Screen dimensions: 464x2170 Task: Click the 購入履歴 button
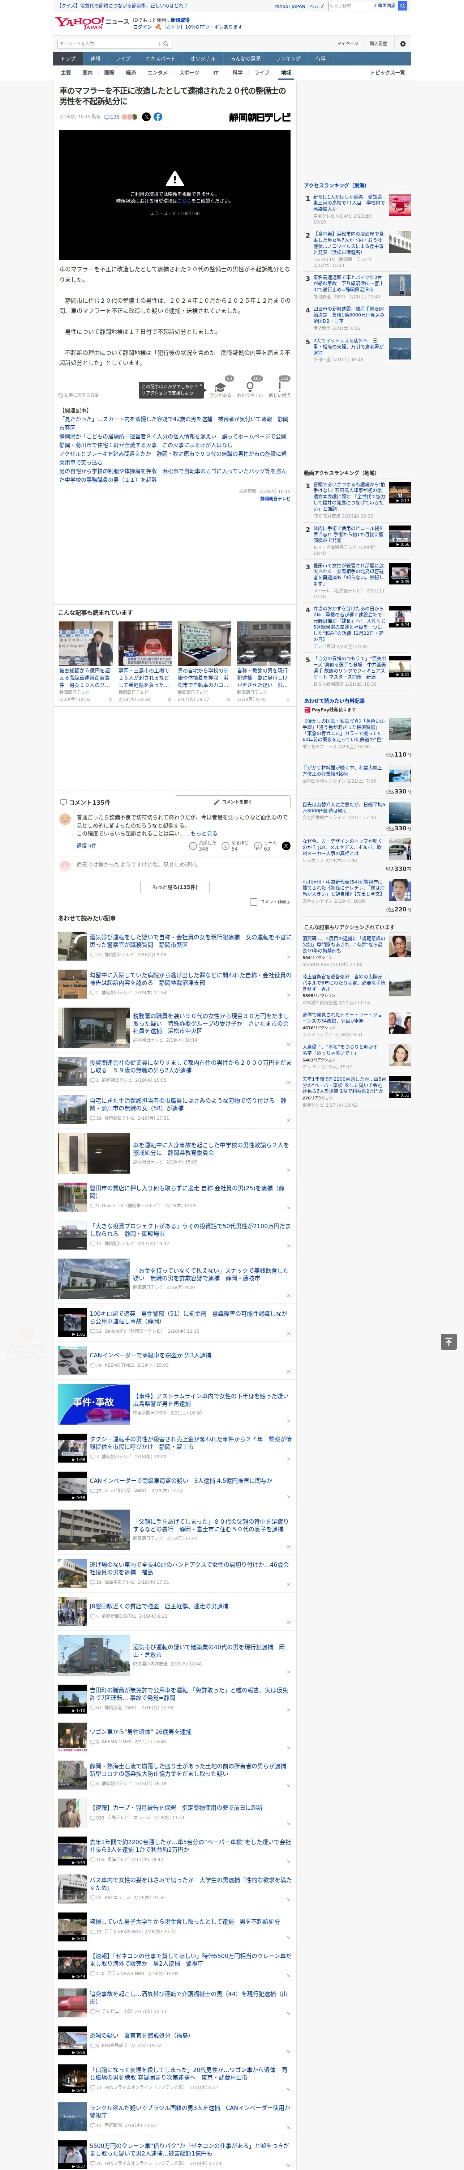tap(378, 44)
